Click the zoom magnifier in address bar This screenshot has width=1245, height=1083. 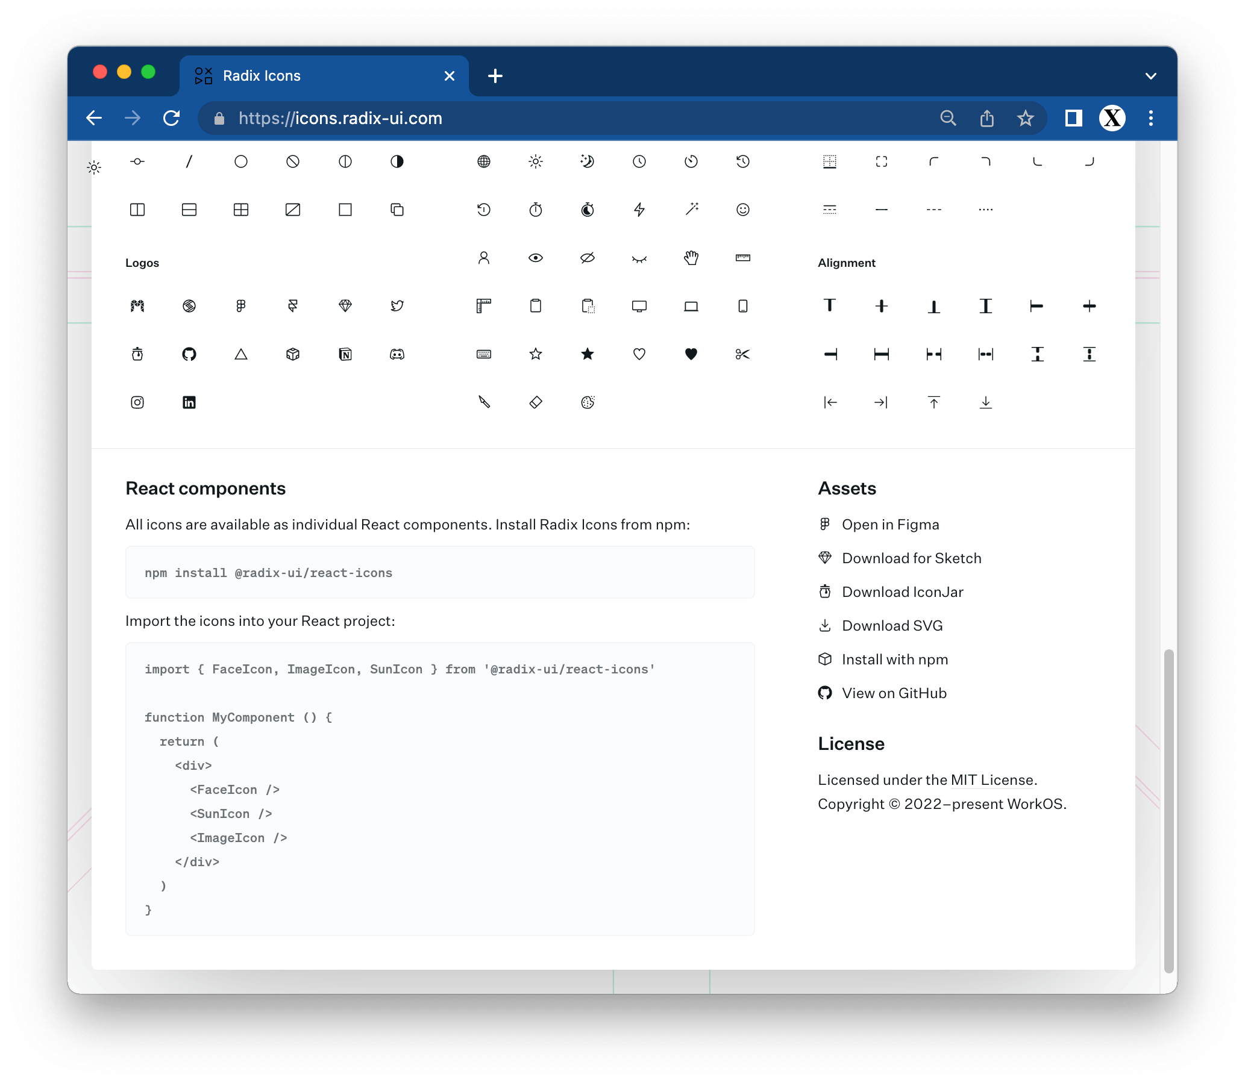(x=947, y=118)
